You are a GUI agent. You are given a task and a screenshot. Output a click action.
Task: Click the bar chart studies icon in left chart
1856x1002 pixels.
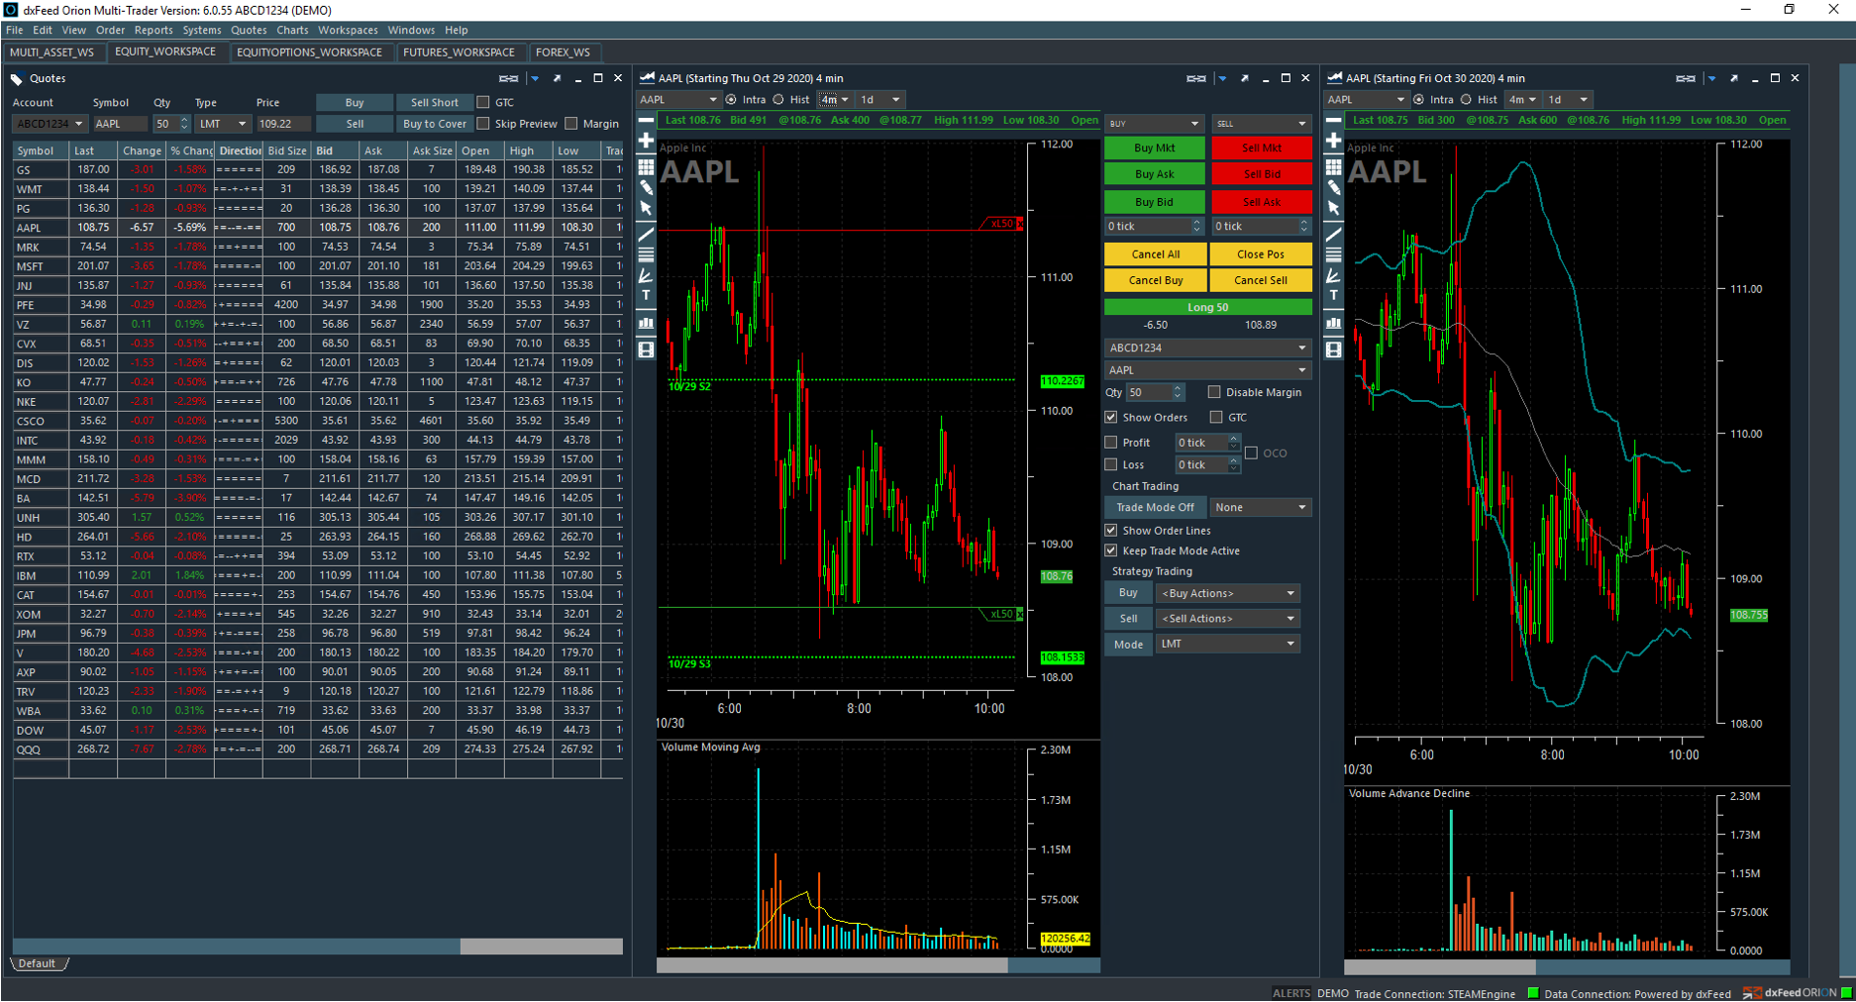(x=646, y=323)
